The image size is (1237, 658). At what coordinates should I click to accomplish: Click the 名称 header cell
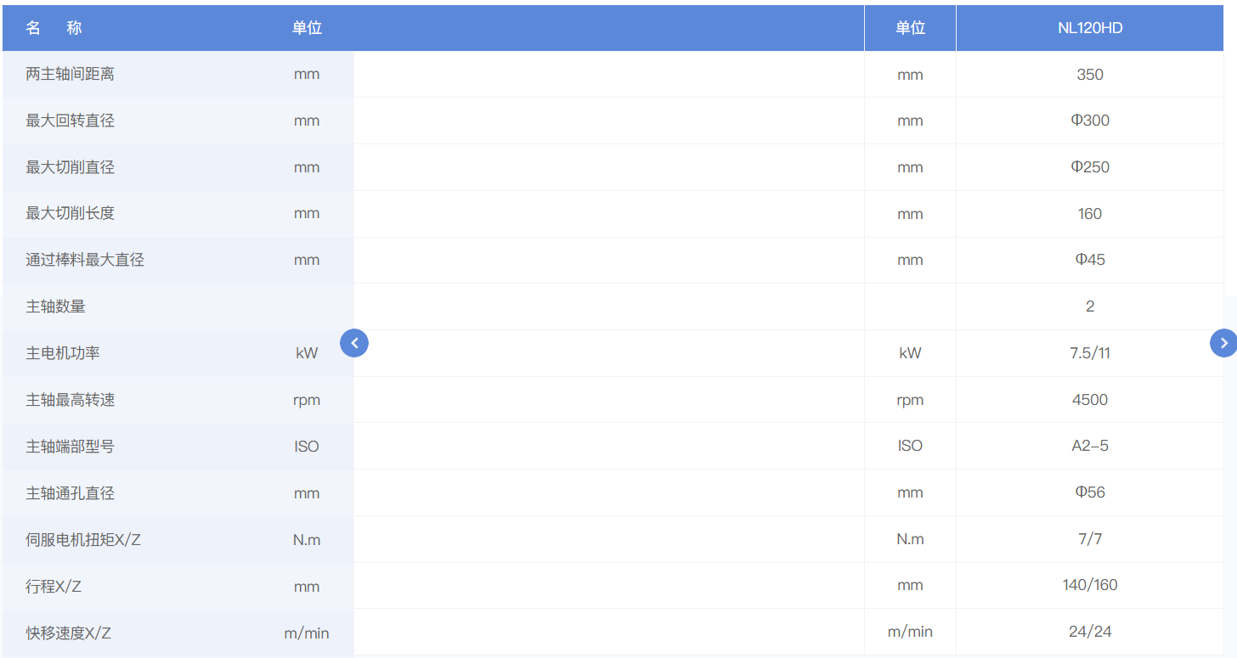click(54, 28)
